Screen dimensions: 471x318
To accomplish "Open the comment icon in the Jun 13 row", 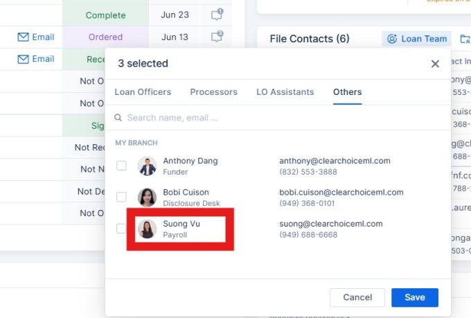I will [217, 37].
